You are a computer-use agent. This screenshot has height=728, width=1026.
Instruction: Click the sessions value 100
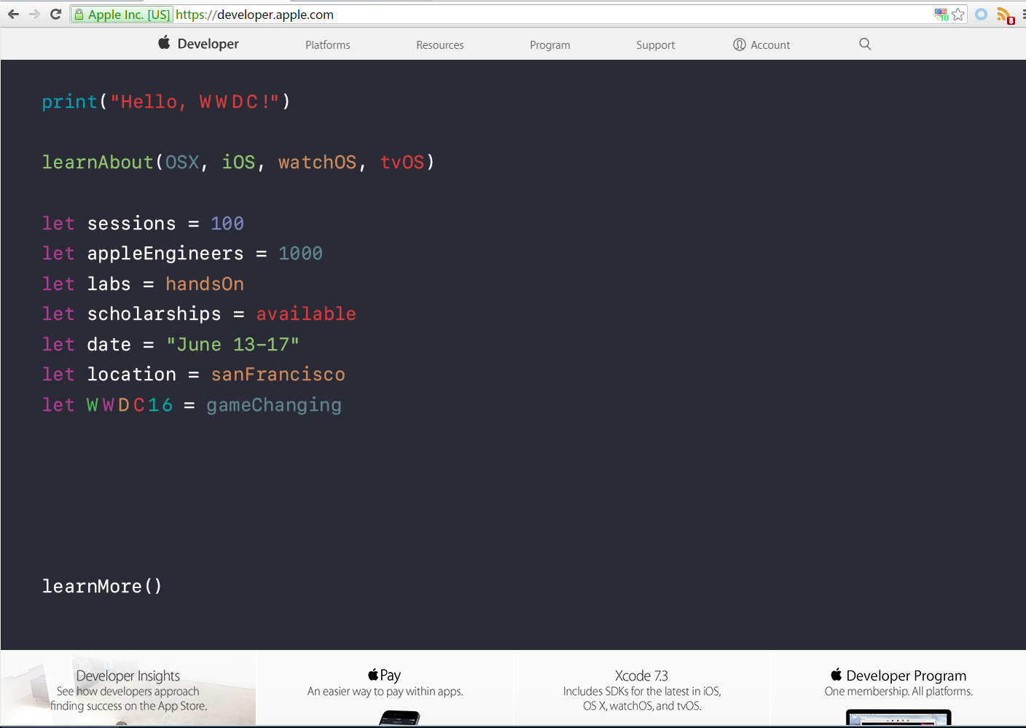pos(227,223)
